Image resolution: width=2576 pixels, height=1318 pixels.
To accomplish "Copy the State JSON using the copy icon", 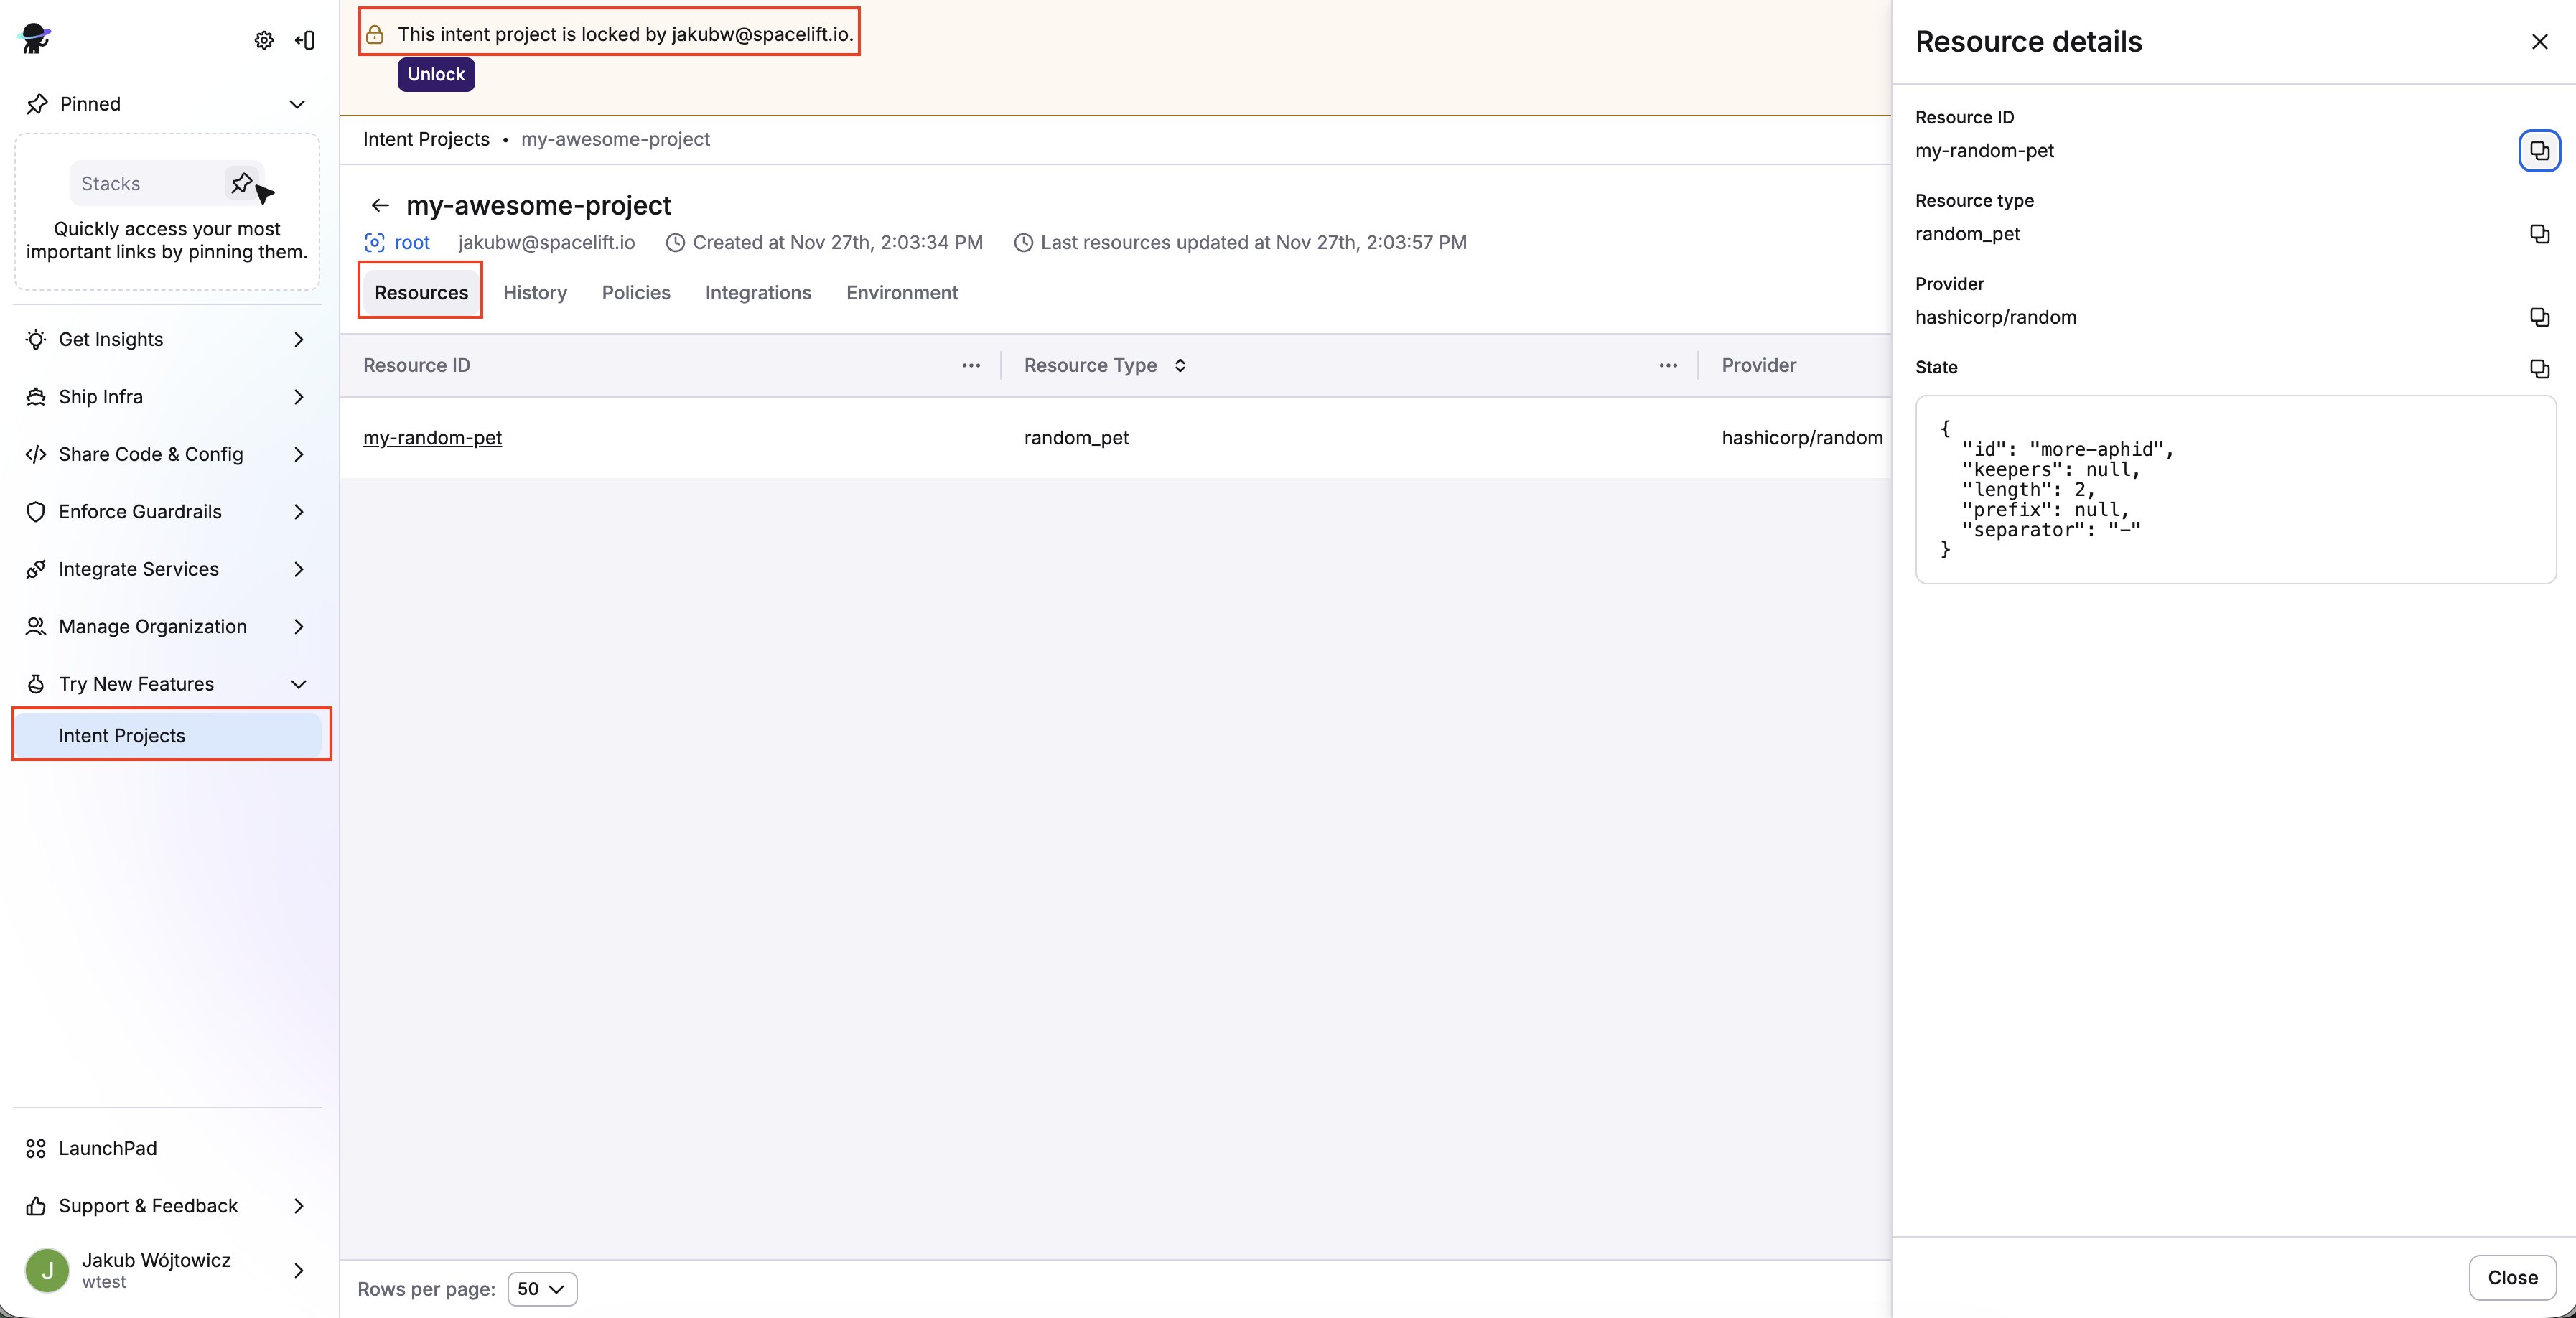I will [x=2540, y=369].
